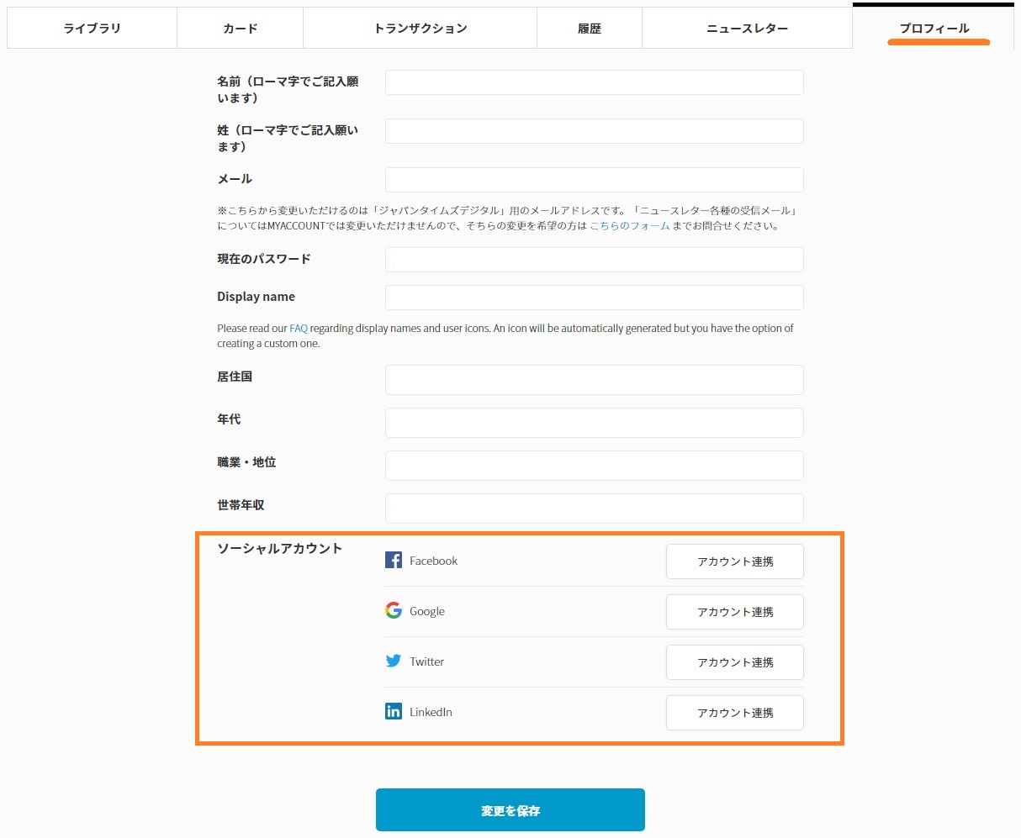Click into the 姓 last name field
This screenshot has height=838, width=1021.
point(595,131)
